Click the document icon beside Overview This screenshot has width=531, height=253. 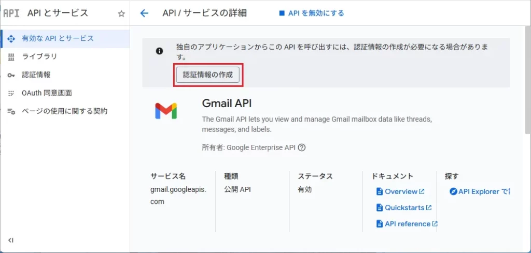coord(379,191)
